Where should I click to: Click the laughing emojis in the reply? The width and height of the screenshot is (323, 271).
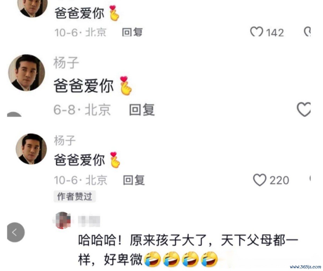pyautogui.click(x=181, y=259)
